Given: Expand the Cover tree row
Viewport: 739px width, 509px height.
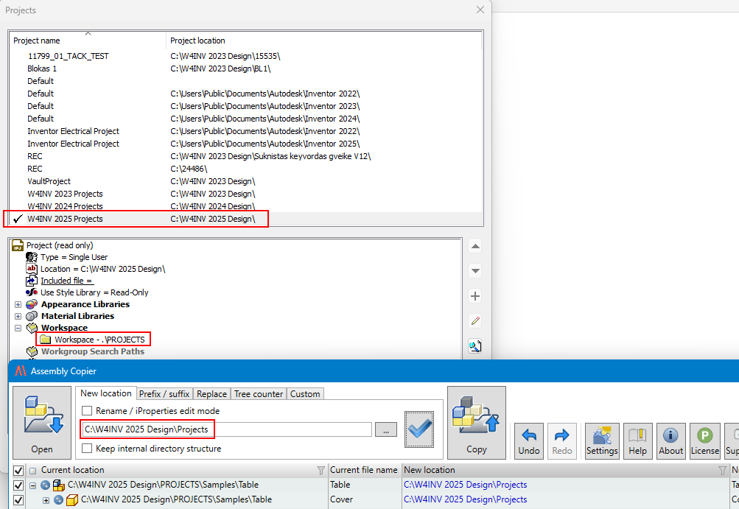Looking at the screenshot, I should 46,500.
